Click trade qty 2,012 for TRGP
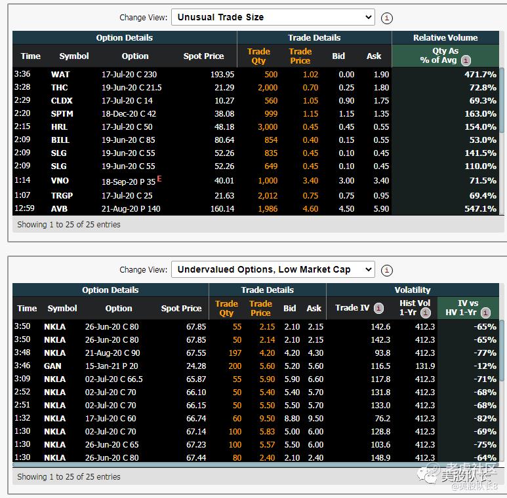The image size is (507, 498). point(268,196)
